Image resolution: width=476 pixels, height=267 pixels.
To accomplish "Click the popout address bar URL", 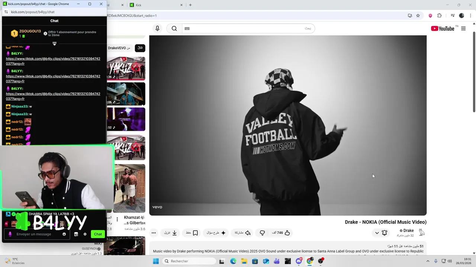I will pyautogui.click(x=33, y=12).
